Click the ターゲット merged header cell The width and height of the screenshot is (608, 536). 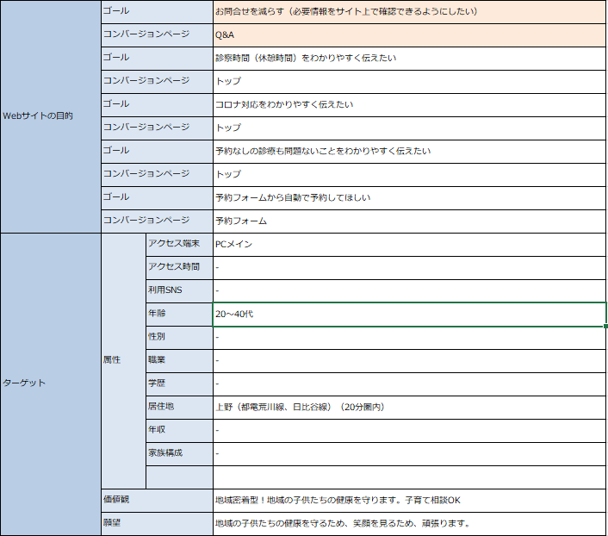click(50, 383)
